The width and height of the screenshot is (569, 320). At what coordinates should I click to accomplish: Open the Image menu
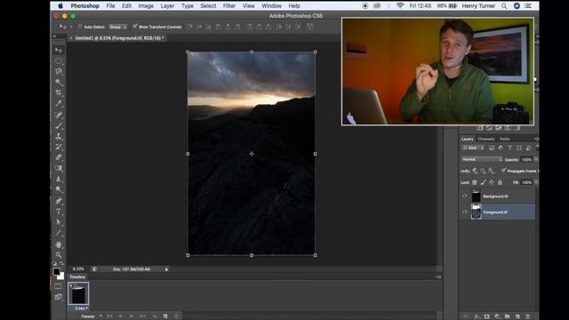click(x=146, y=6)
